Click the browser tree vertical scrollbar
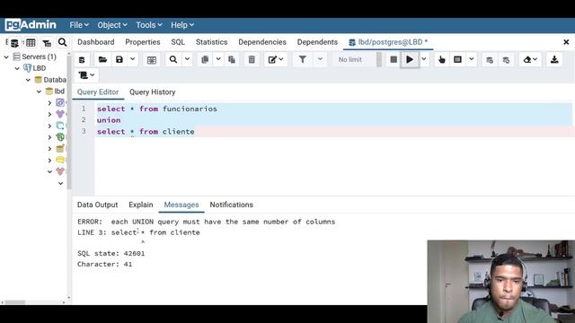575x323 pixels. 69,121
